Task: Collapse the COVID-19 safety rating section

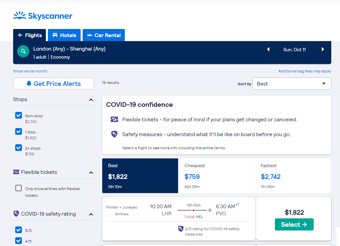Action: pyautogui.click(x=91, y=214)
